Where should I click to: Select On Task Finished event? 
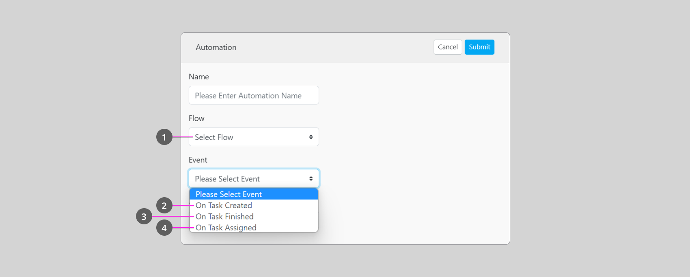click(x=254, y=216)
